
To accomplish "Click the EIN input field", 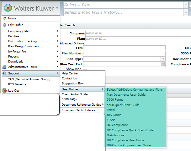I will (124, 48).
